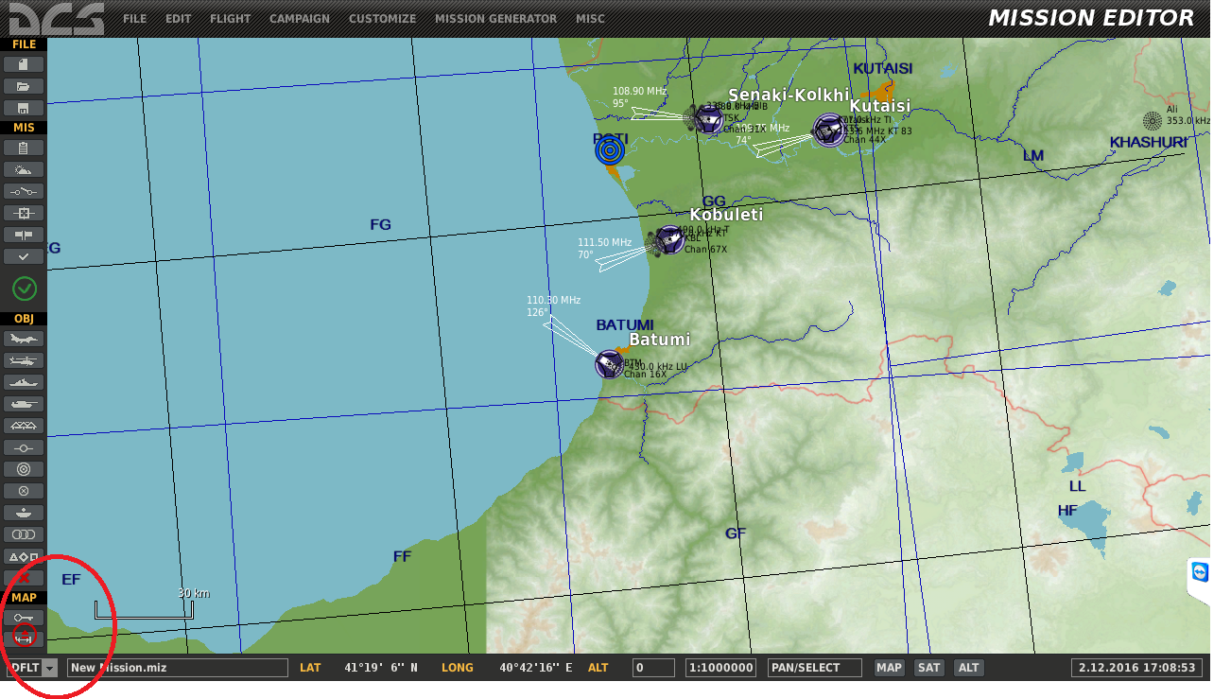Click the checkmark button in MIS section
The width and height of the screenshot is (1231, 699).
coord(24,256)
